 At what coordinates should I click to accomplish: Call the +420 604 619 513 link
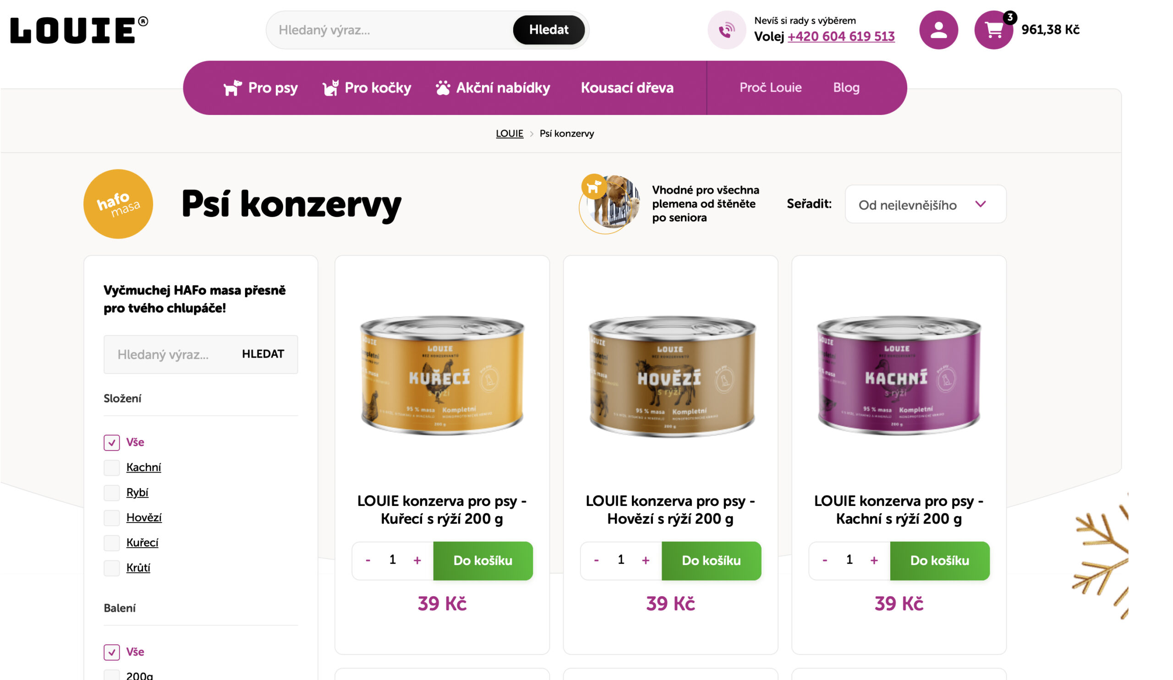coord(841,36)
